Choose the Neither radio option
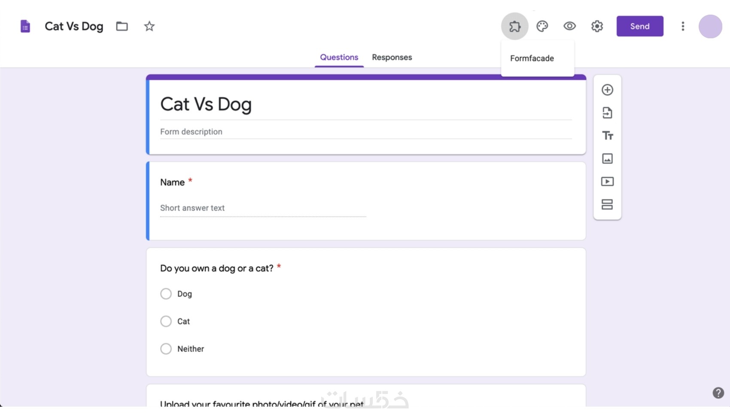730x417 pixels. tap(166, 349)
